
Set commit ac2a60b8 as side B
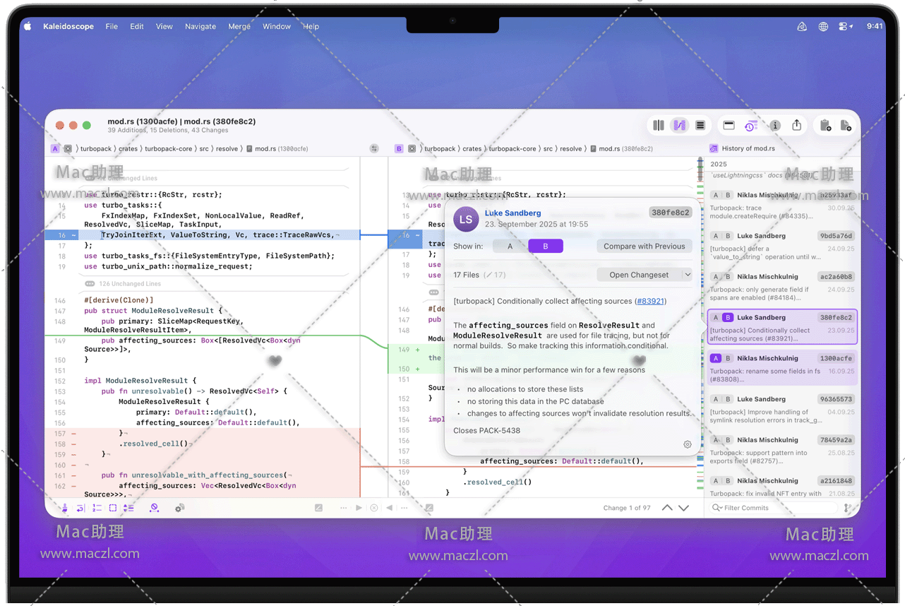pos(728,277)
